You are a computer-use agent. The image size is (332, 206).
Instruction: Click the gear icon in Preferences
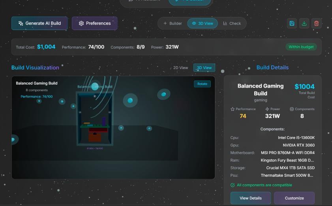[81, 23]
